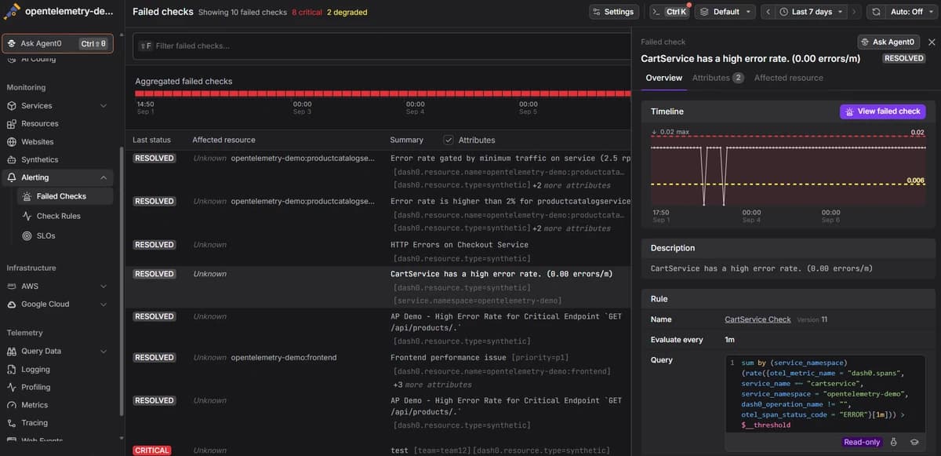The height and width of the screenshot is (456, 941).
Task: Click the Read-only badge under query
Action: 862,442
